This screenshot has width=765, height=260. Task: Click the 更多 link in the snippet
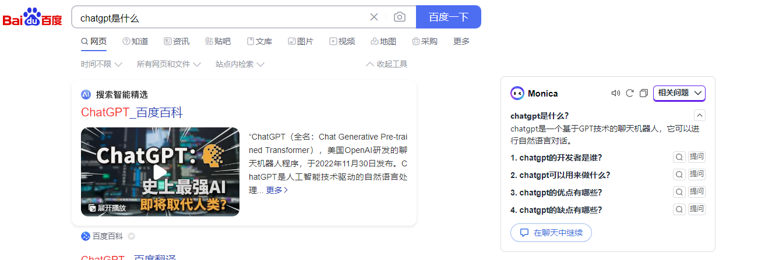click(277, 190)
